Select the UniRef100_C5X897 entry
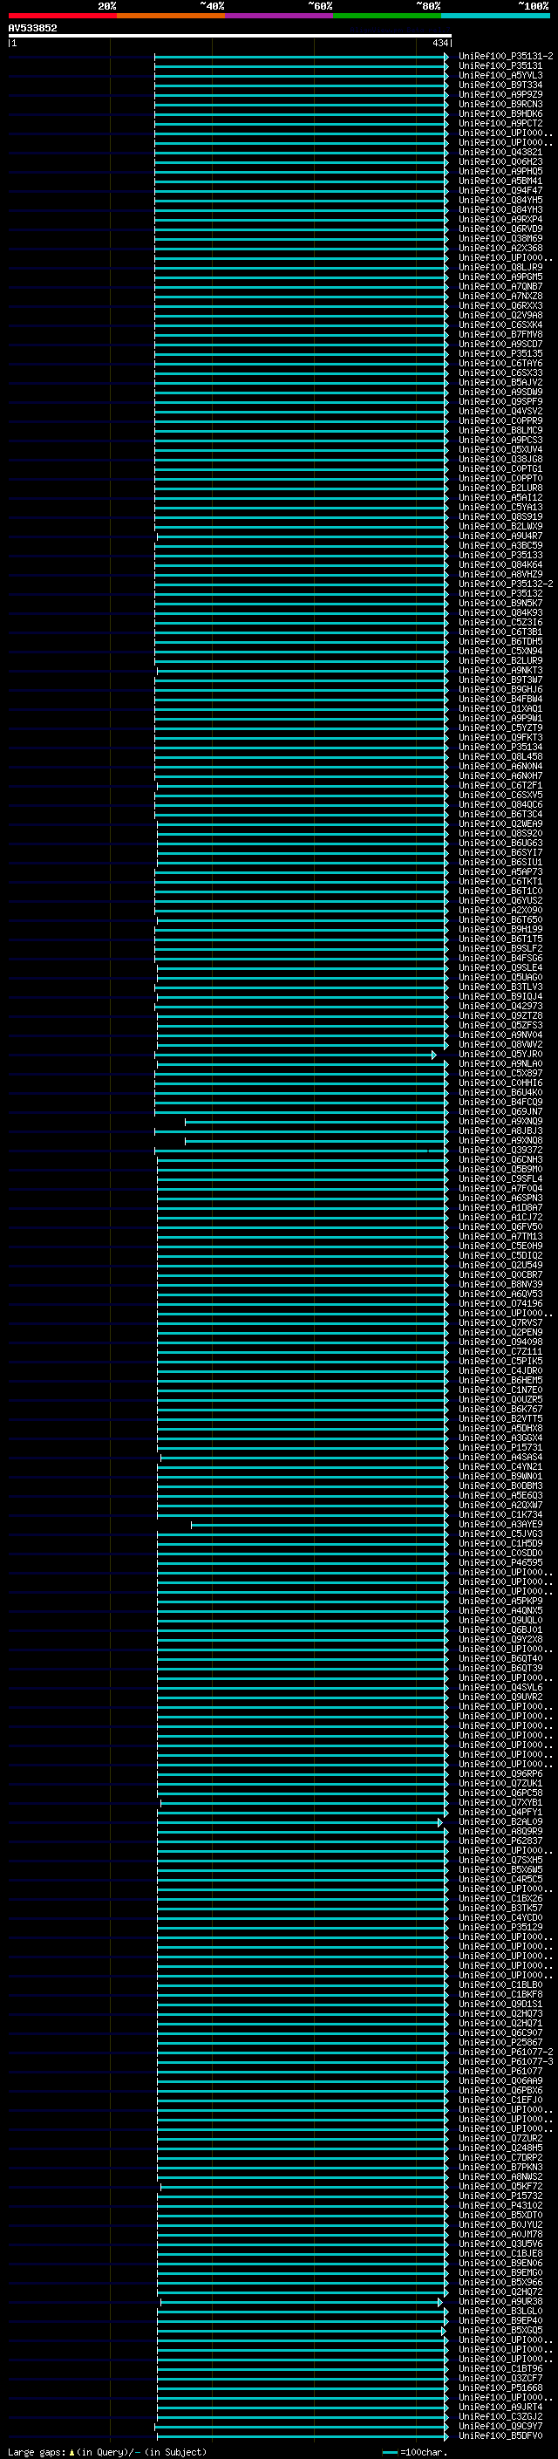558x2459 pixels. (500, 1073)
